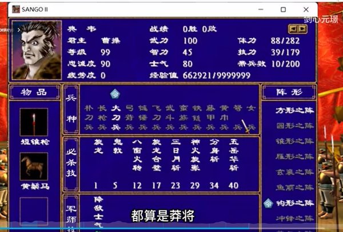Screen dimensions: 343x232
Task: Click the 令 badge above 大刀兵
Action: point(115,94)
